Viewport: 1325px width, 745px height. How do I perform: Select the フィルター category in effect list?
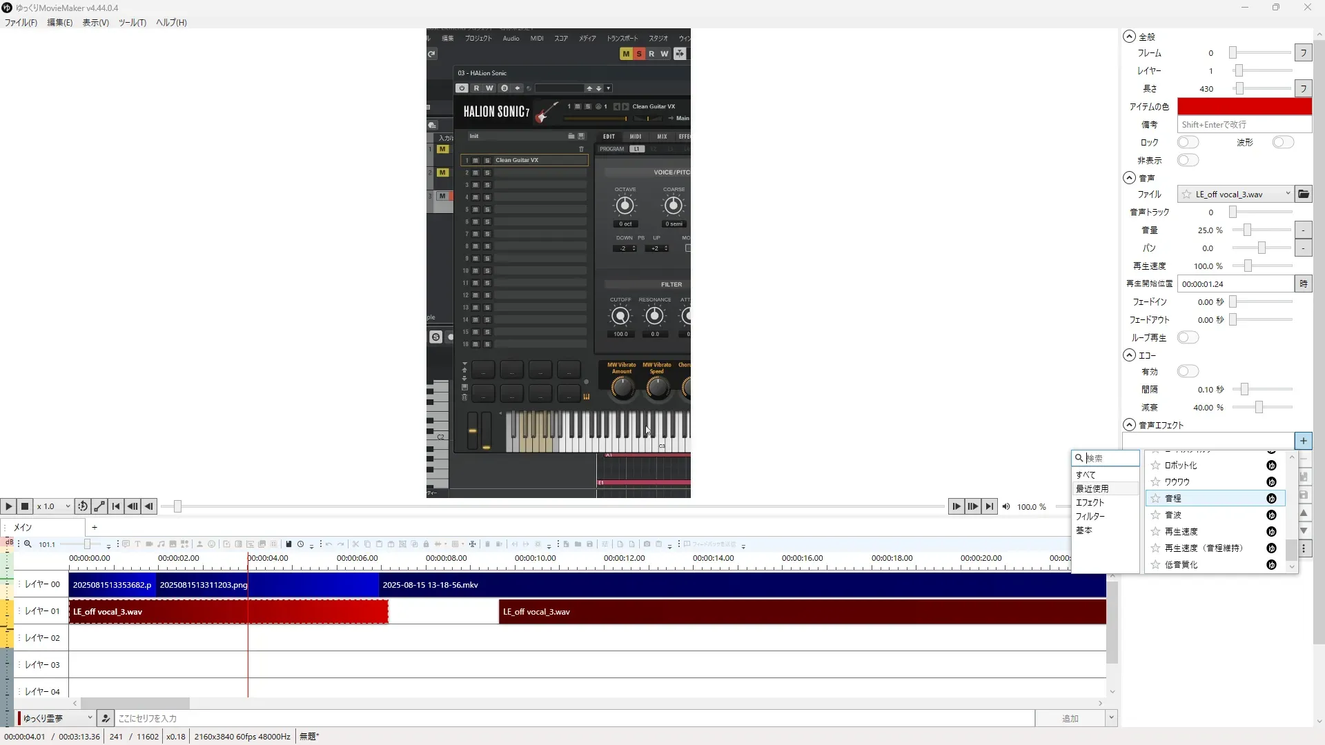1090,516
